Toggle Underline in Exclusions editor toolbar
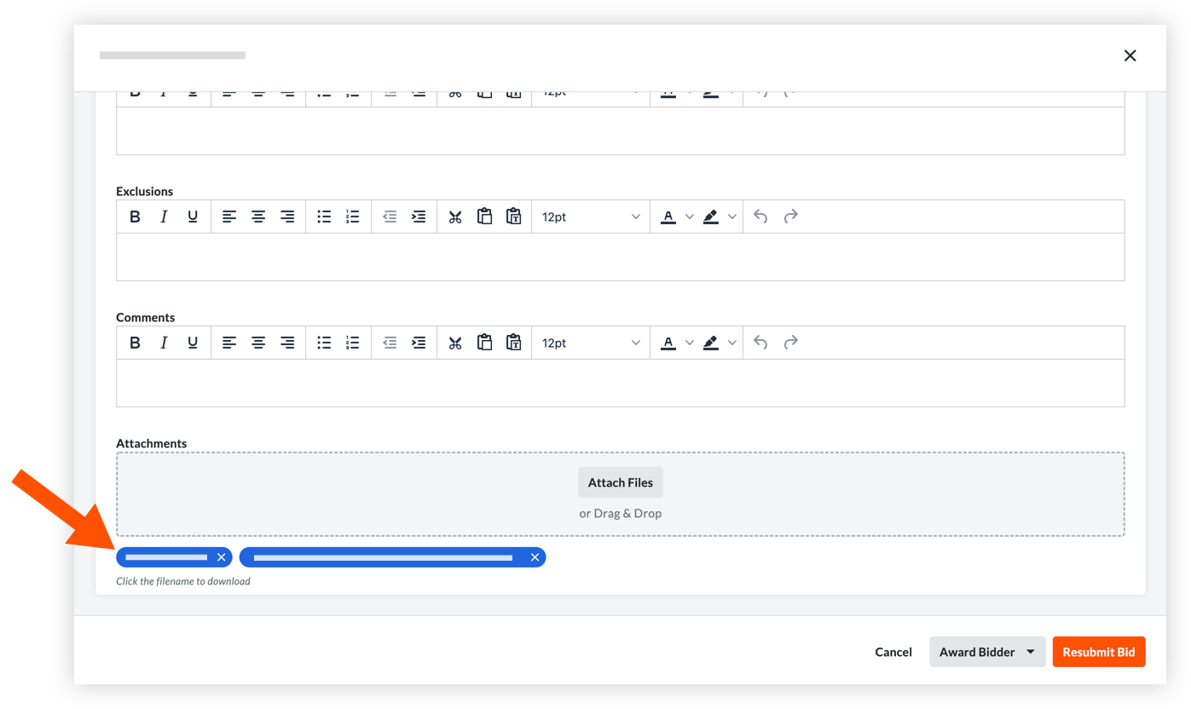1191x709 pixels. click(x=193, y=216)
